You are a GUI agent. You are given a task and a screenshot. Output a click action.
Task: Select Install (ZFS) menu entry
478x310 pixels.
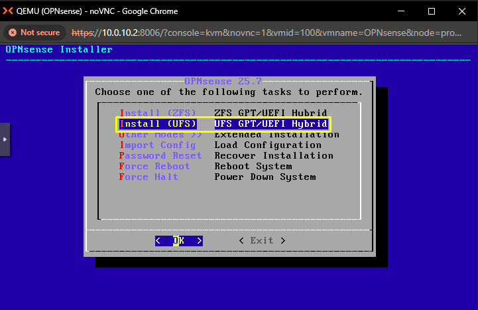click(158, 113)
